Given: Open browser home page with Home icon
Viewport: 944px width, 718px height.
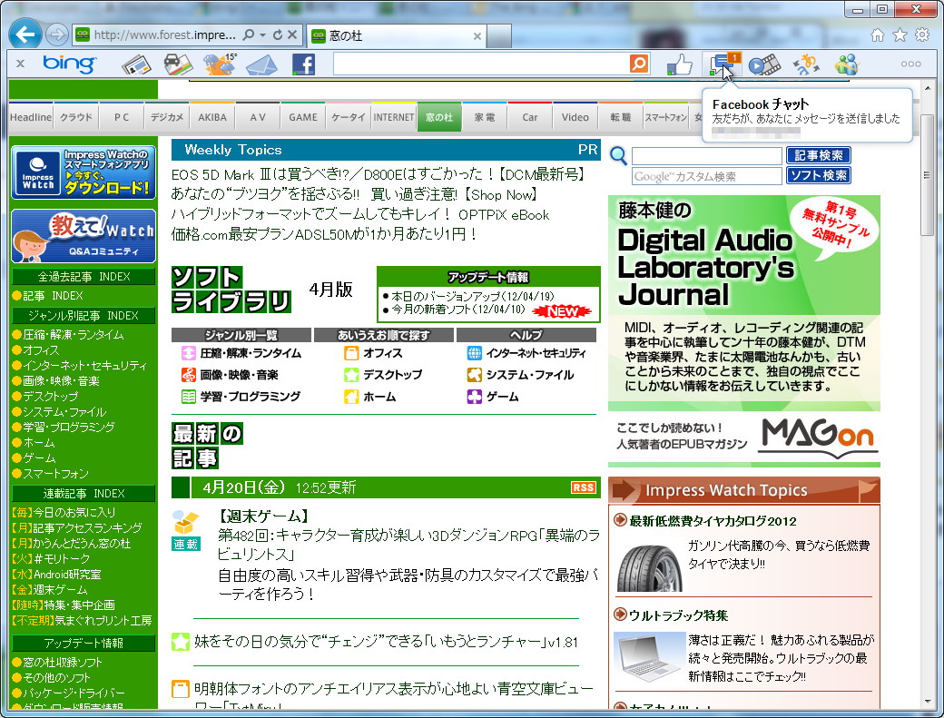Looking at the screenshot, I should [x=878, y=34].
